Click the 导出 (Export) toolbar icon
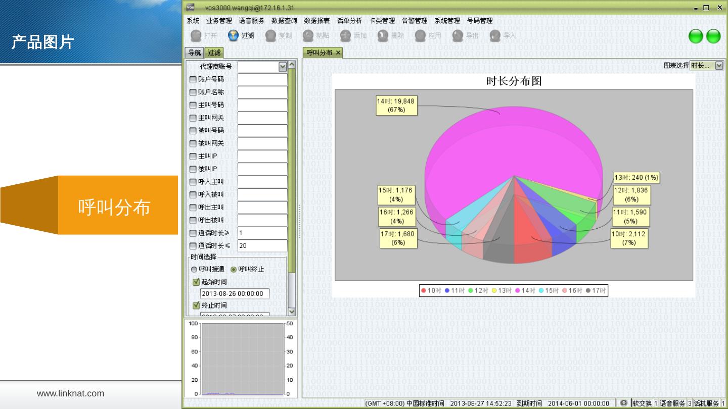This screenshot has height=409, width=728. point(458,36)
